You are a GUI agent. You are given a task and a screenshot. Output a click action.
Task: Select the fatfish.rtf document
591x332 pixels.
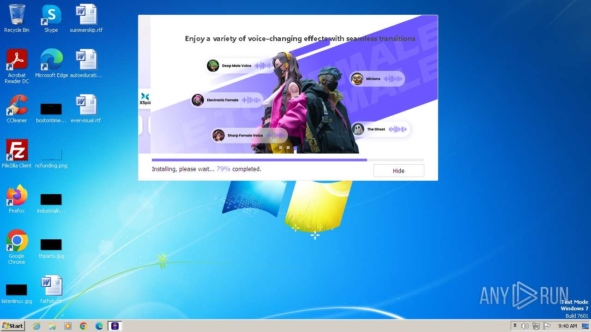coord(51,290)
